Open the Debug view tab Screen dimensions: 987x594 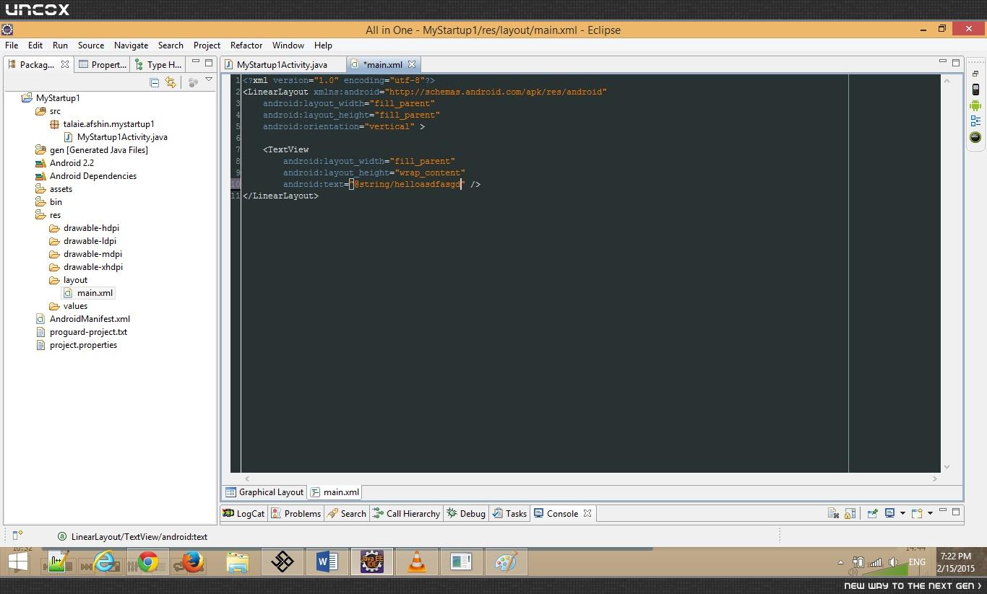click(x=466, y=513)
